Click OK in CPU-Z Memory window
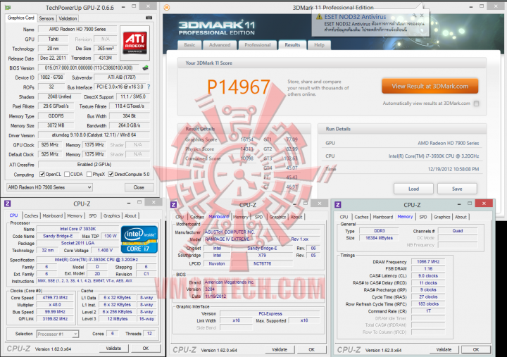Viewport: 507px width, 357px height. click(476, 349)
